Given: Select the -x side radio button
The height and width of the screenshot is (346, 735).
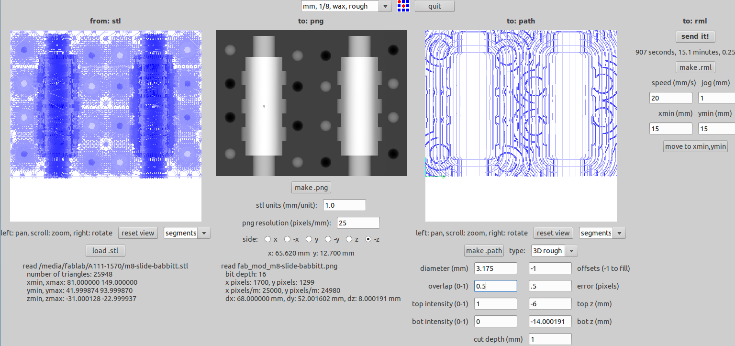Looking at the screenshot, I should 287,239.
